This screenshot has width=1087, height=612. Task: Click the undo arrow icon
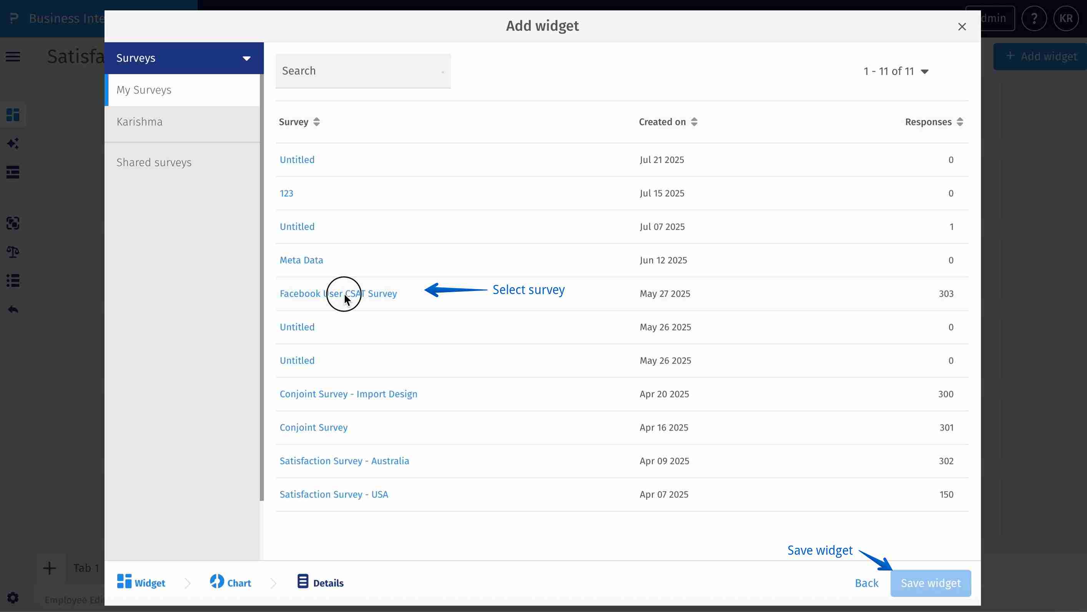(13, 309)
